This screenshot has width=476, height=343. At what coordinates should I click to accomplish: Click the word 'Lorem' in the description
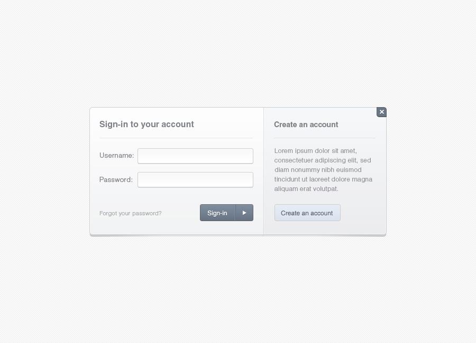tap(283, 151)
